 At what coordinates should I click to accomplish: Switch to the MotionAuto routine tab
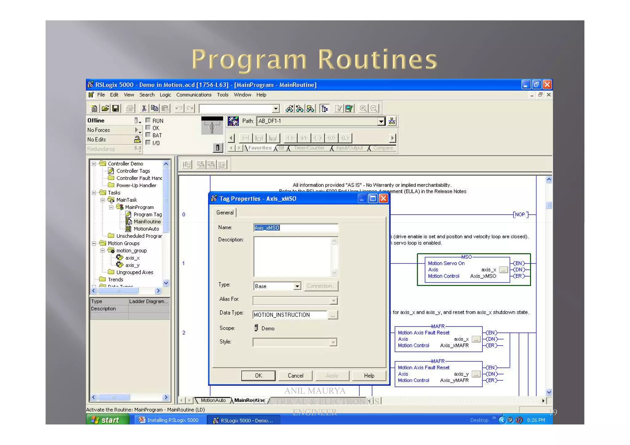click(213, 400)
